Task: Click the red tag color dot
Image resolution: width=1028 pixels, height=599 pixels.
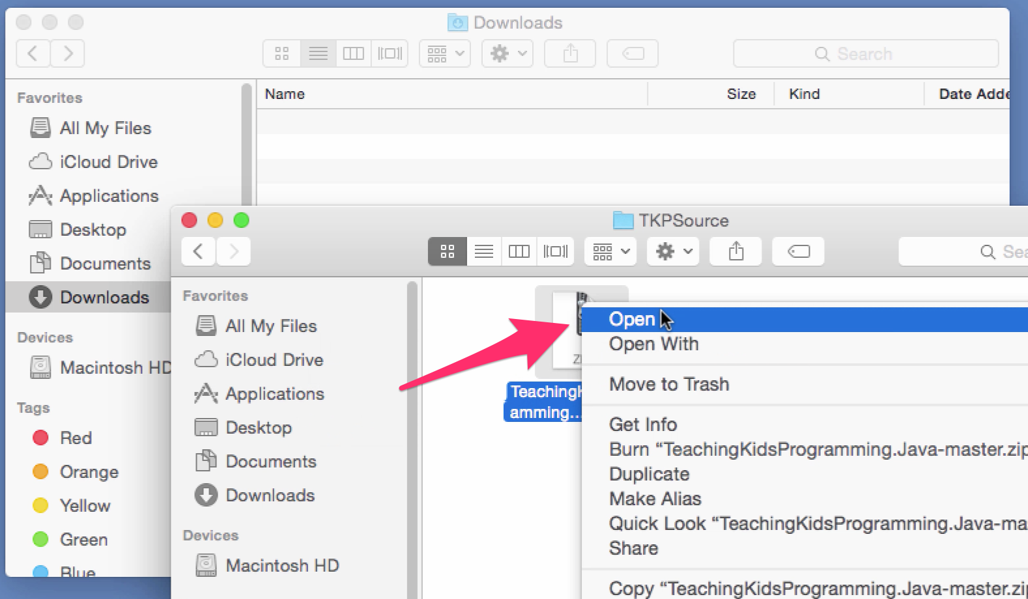Action: [40, 438]
